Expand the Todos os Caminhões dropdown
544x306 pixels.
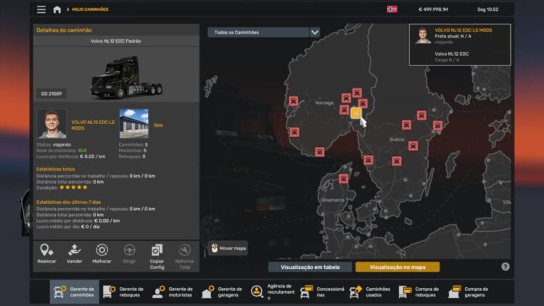click(x=264, y=32)
